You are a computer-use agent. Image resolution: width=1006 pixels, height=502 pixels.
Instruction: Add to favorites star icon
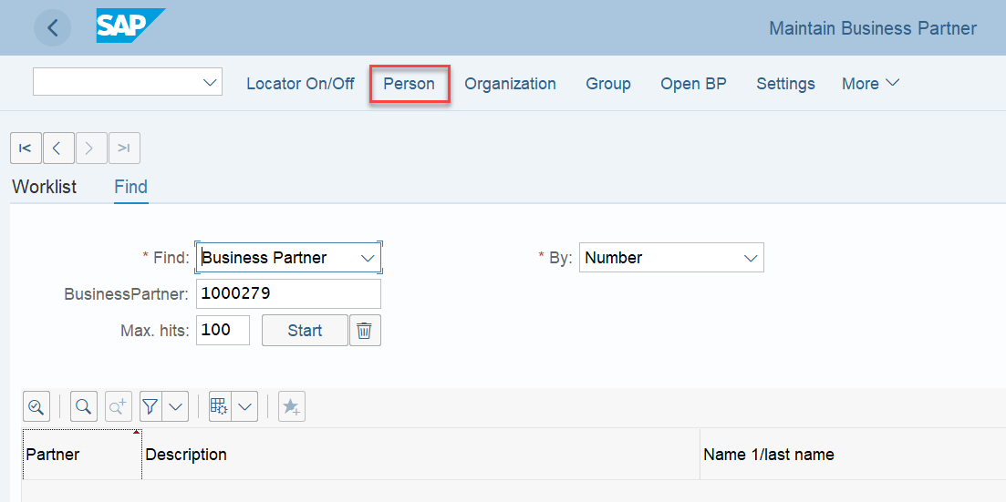coord(292,406)
